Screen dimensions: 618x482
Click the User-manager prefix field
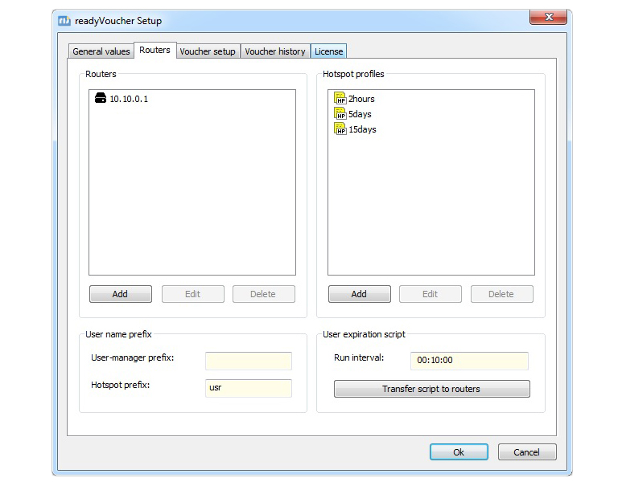pyautogui.click(x=249, y=361)
